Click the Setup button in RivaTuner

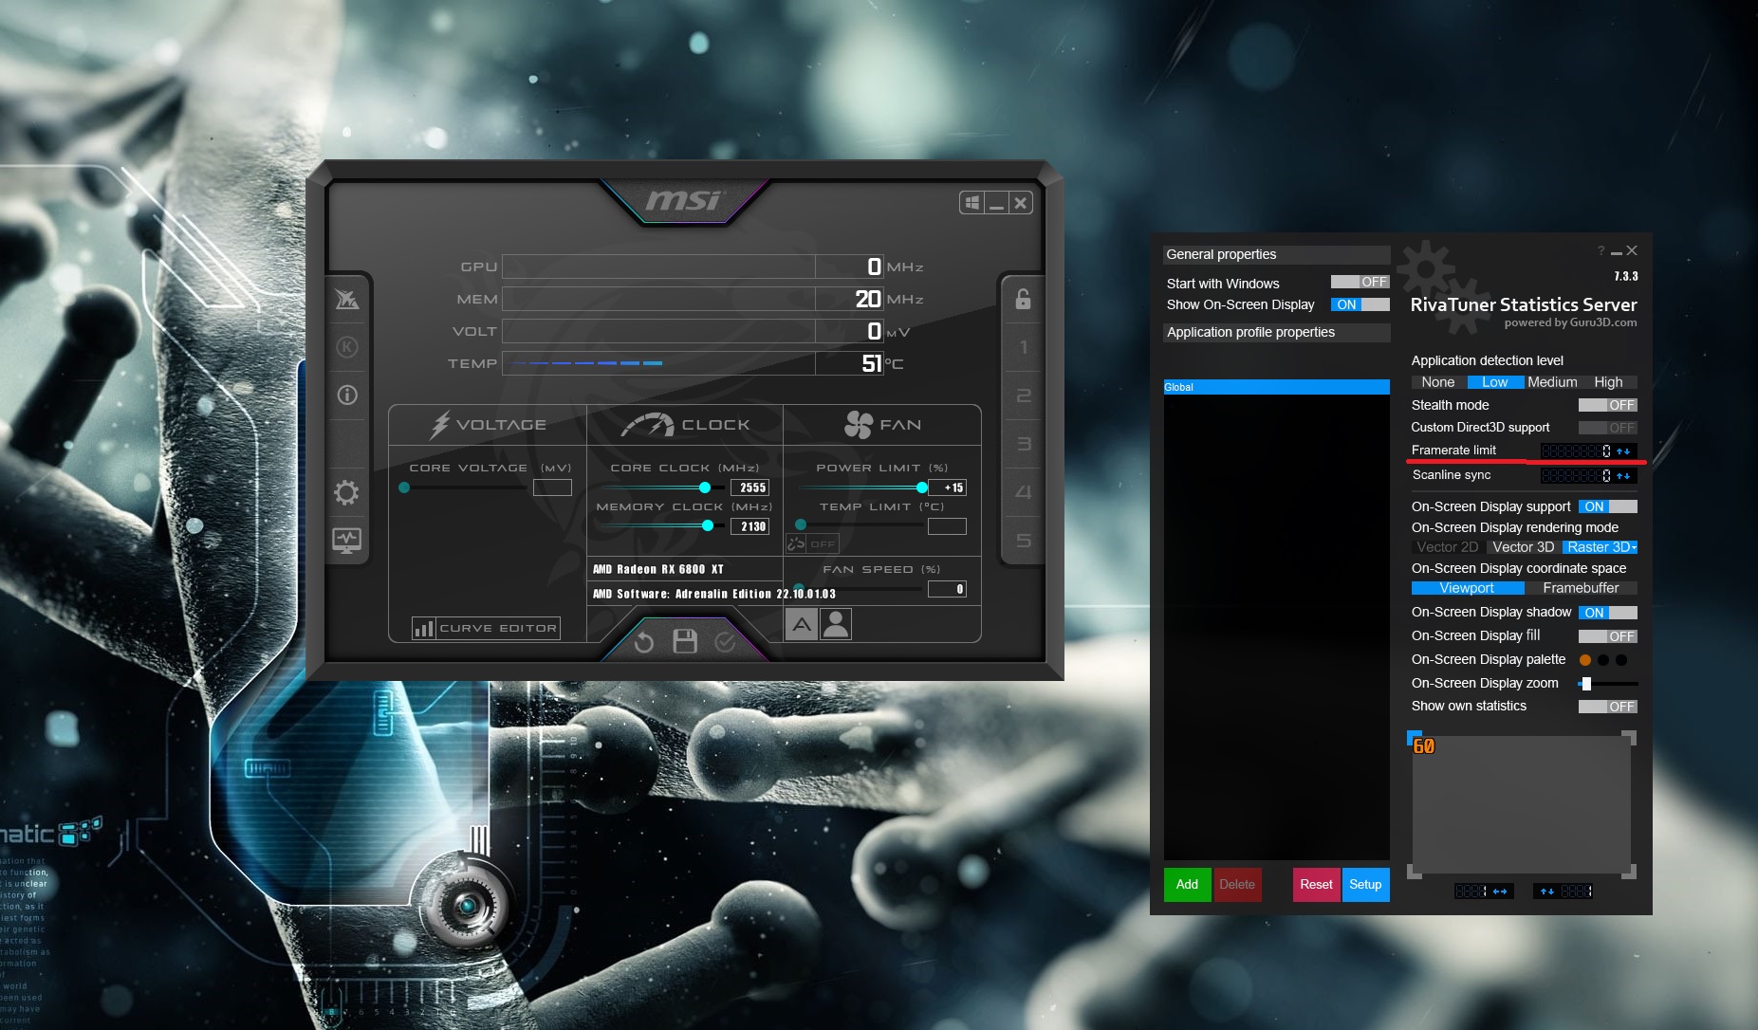click(x=1366, y=884)
